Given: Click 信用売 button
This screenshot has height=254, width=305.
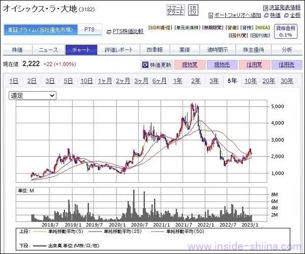Looking at the screenshot, I should pos(287,65).
